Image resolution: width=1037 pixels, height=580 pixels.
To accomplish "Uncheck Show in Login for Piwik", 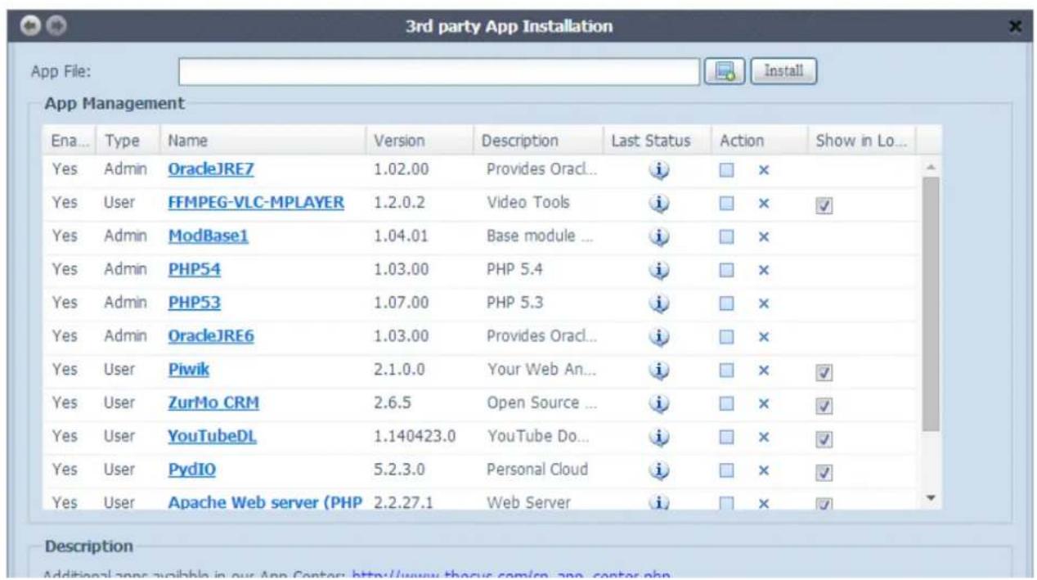I will click(824, 370).
